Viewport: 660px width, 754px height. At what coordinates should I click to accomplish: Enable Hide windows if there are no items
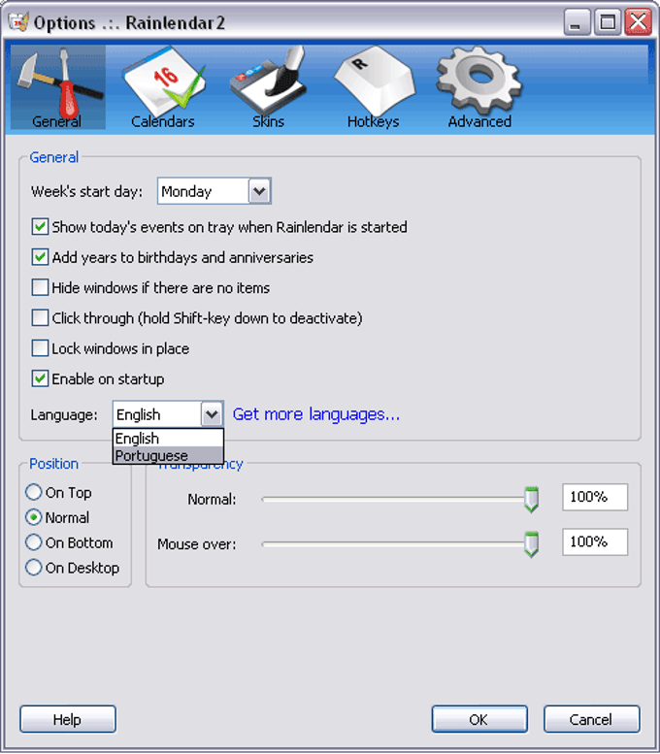coord(40,287)
